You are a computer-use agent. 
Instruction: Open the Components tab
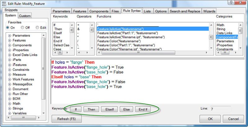tap(99, 11)
